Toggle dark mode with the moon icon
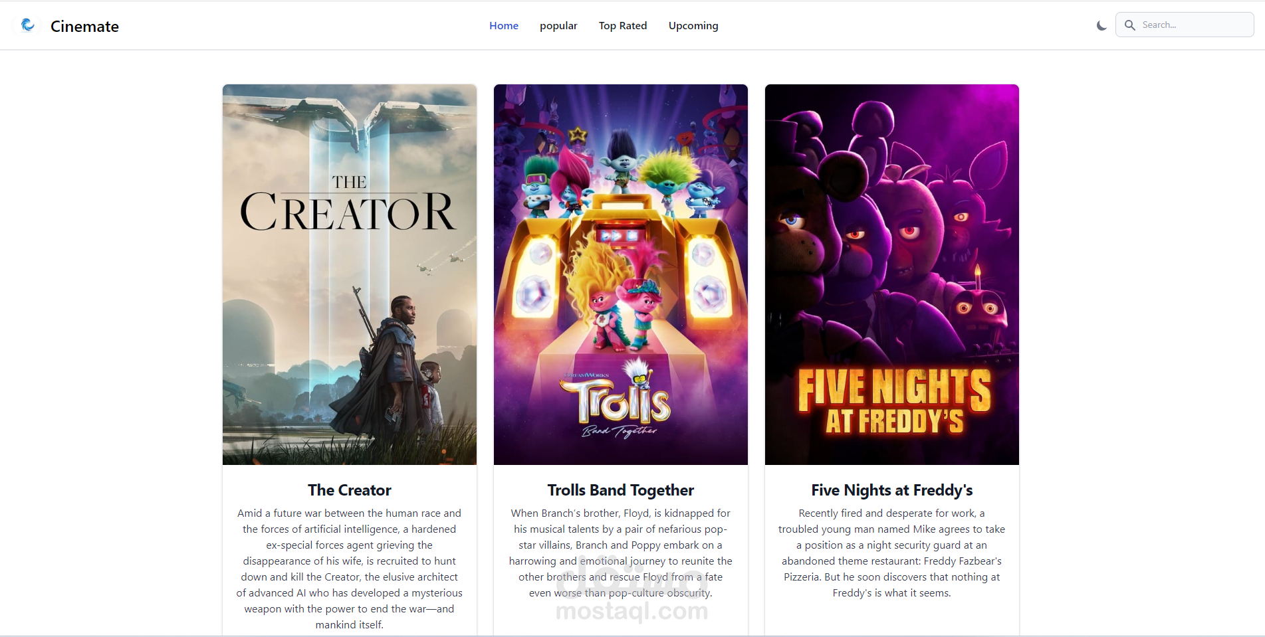The image size is (1265, 637). click(1101, 26)
